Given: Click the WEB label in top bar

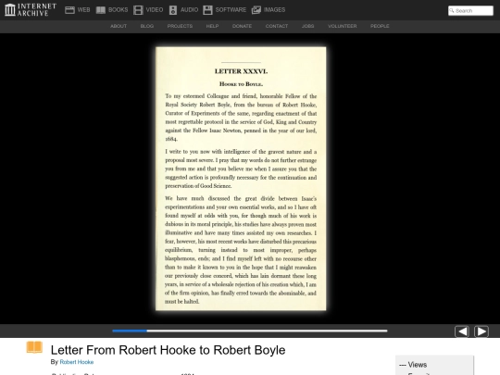Looking at the screenshot, I should (84, 10).
